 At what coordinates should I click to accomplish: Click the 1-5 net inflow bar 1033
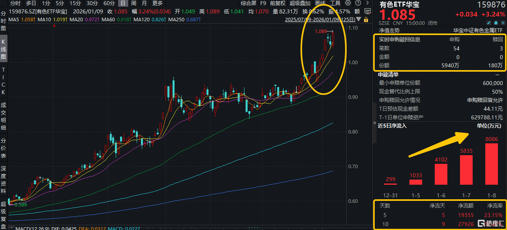point(416,182)
